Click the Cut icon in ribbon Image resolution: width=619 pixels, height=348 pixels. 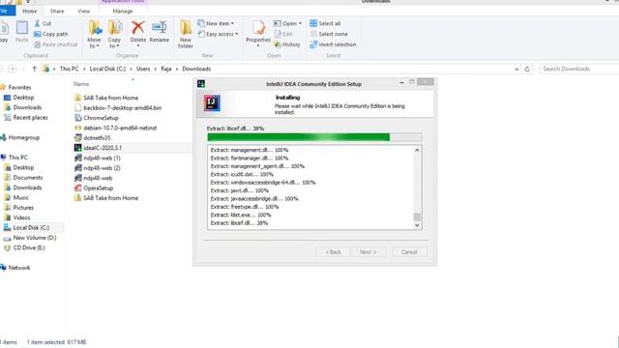38,23
